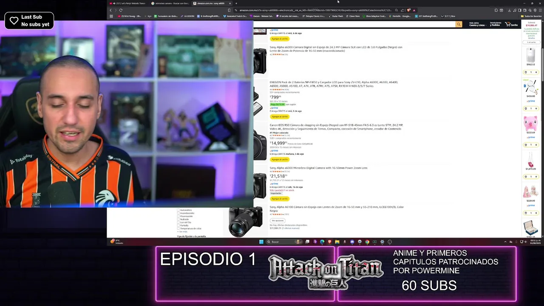Reload the page with browser refresh icon
Viewport: 544px width, 306px height.
pyautogui.click(x=121, y=10)
